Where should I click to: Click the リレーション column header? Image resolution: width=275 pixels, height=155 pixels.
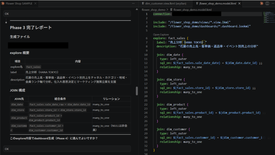coord(111,99)
